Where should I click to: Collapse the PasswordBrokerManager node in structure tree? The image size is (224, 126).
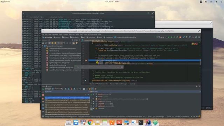click(x=42, y=46)
